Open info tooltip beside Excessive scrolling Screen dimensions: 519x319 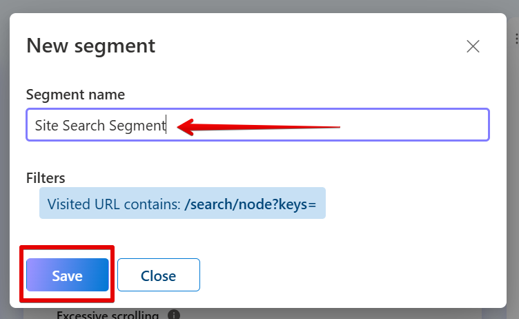[174, 315]
